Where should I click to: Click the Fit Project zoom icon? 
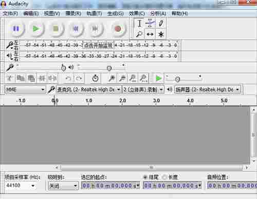143,78
